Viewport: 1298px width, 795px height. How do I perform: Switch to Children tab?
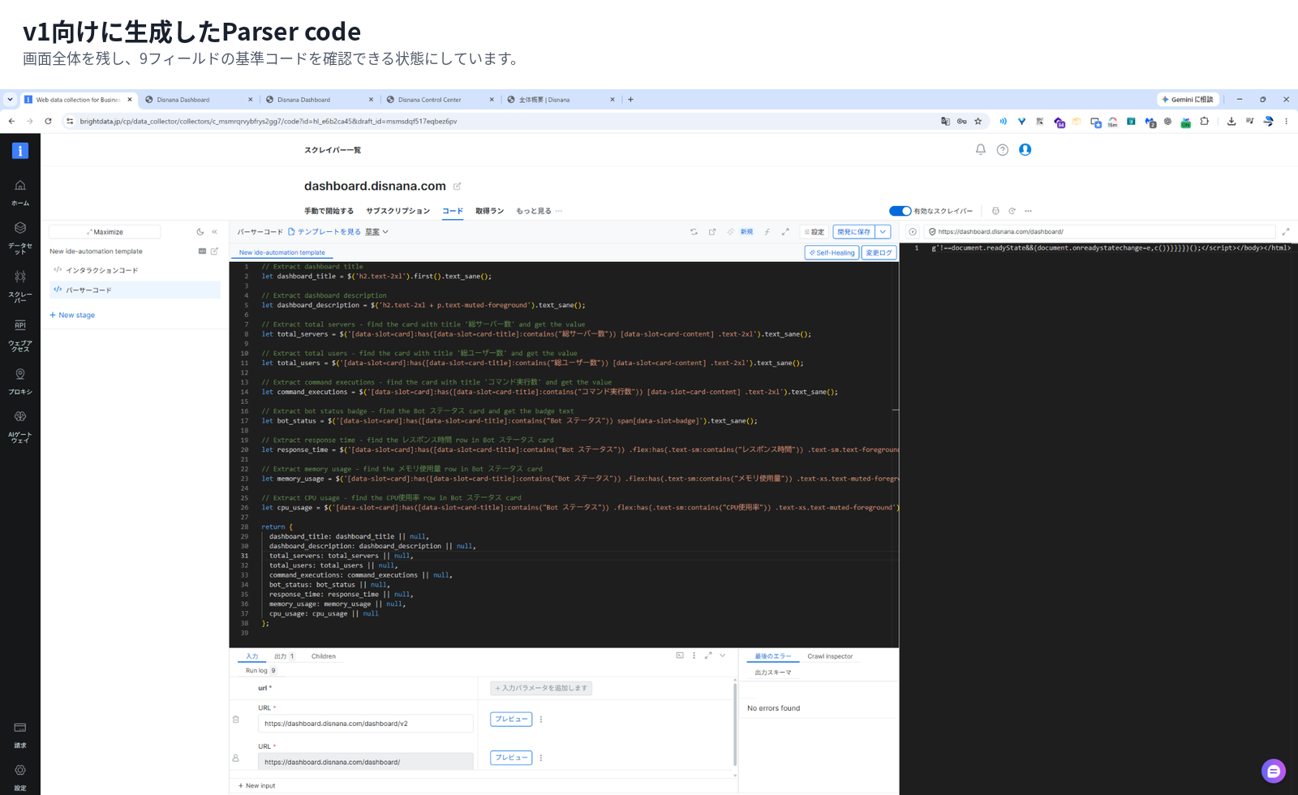click(x=324, y=656)
